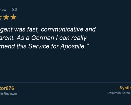
Task: Click the rightmost gold star
Action: (x=13, y=17)
